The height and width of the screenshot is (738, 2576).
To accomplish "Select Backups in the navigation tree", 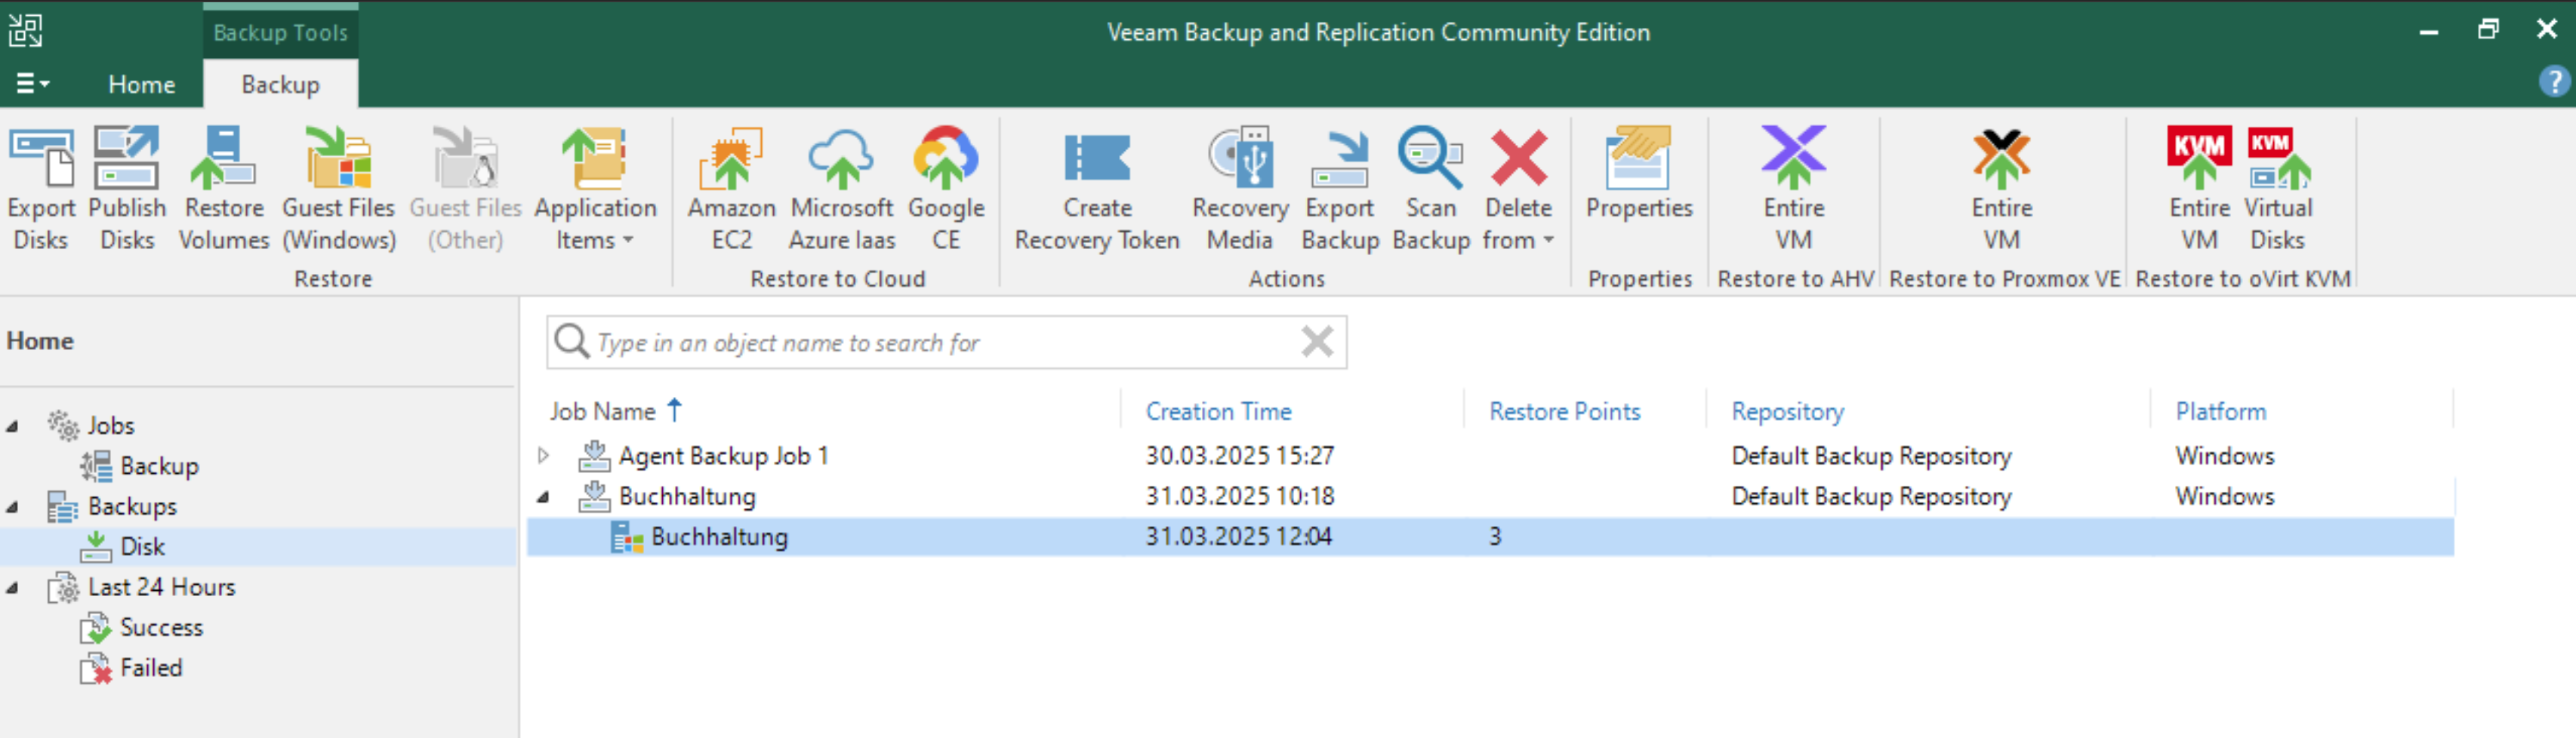I will (x=132, y=507).
